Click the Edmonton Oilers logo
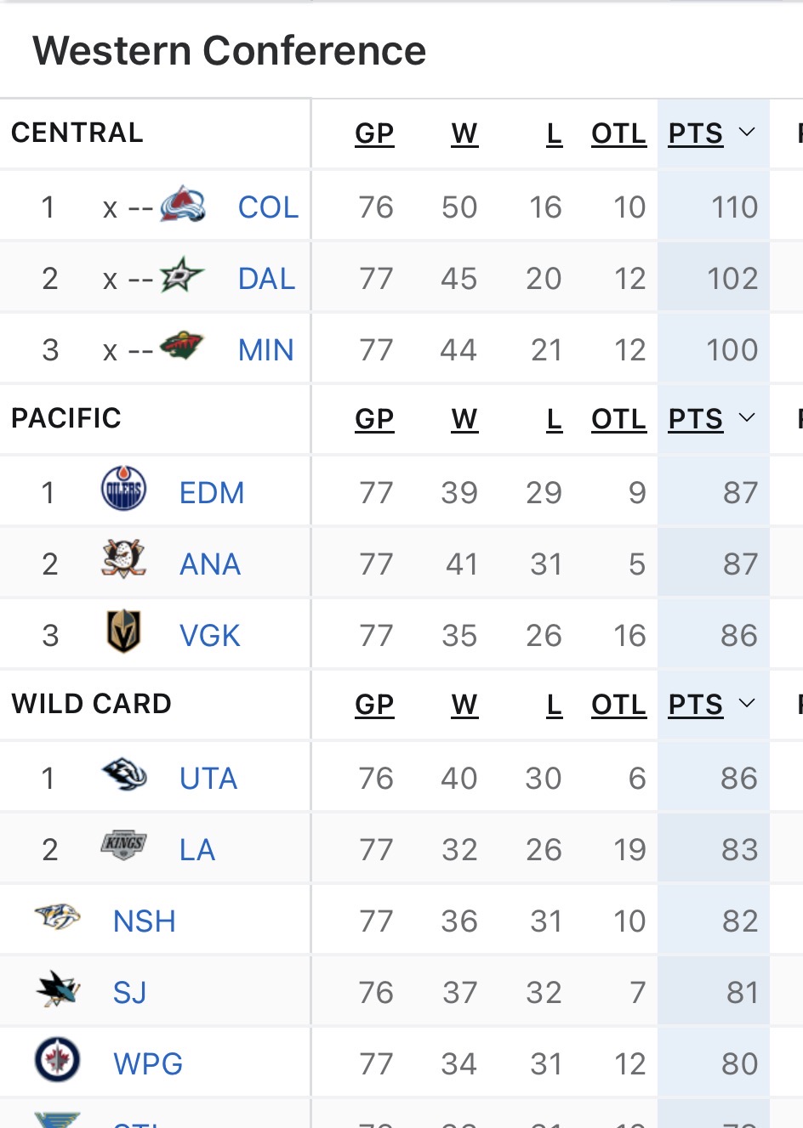Screen dimensions: 803x1128 click(x=123, y=490)
